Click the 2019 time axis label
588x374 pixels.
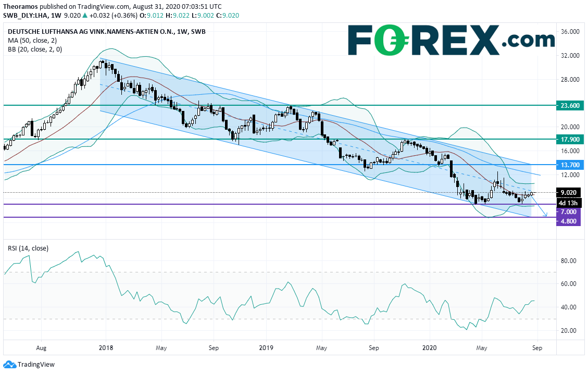[x=266, y=348]
